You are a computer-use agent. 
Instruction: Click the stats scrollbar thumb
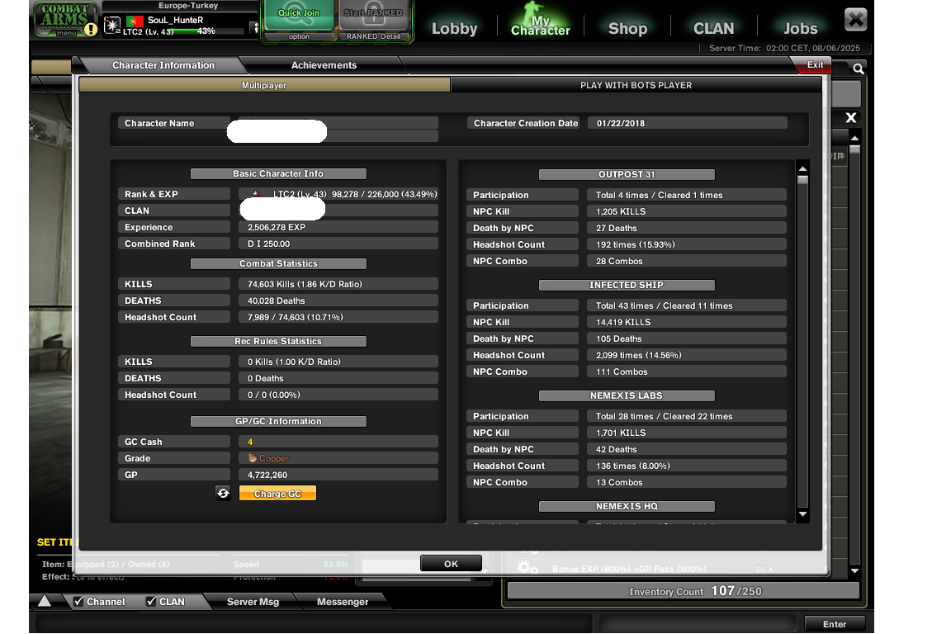click(802, 180)
